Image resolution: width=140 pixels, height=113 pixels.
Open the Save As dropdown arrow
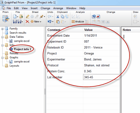(x=22, y=22)
